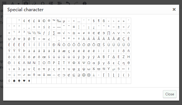Choose the integral ∫ symbol
The height and width of the screenshot is (105, 182).
[x=49, y=33]
